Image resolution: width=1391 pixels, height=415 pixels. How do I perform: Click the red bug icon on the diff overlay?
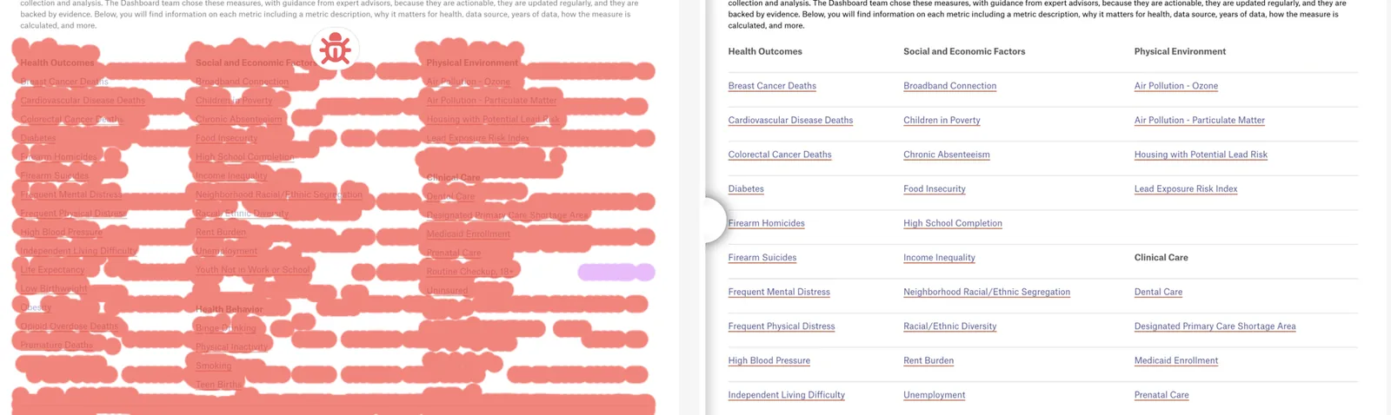coord(335,49)
